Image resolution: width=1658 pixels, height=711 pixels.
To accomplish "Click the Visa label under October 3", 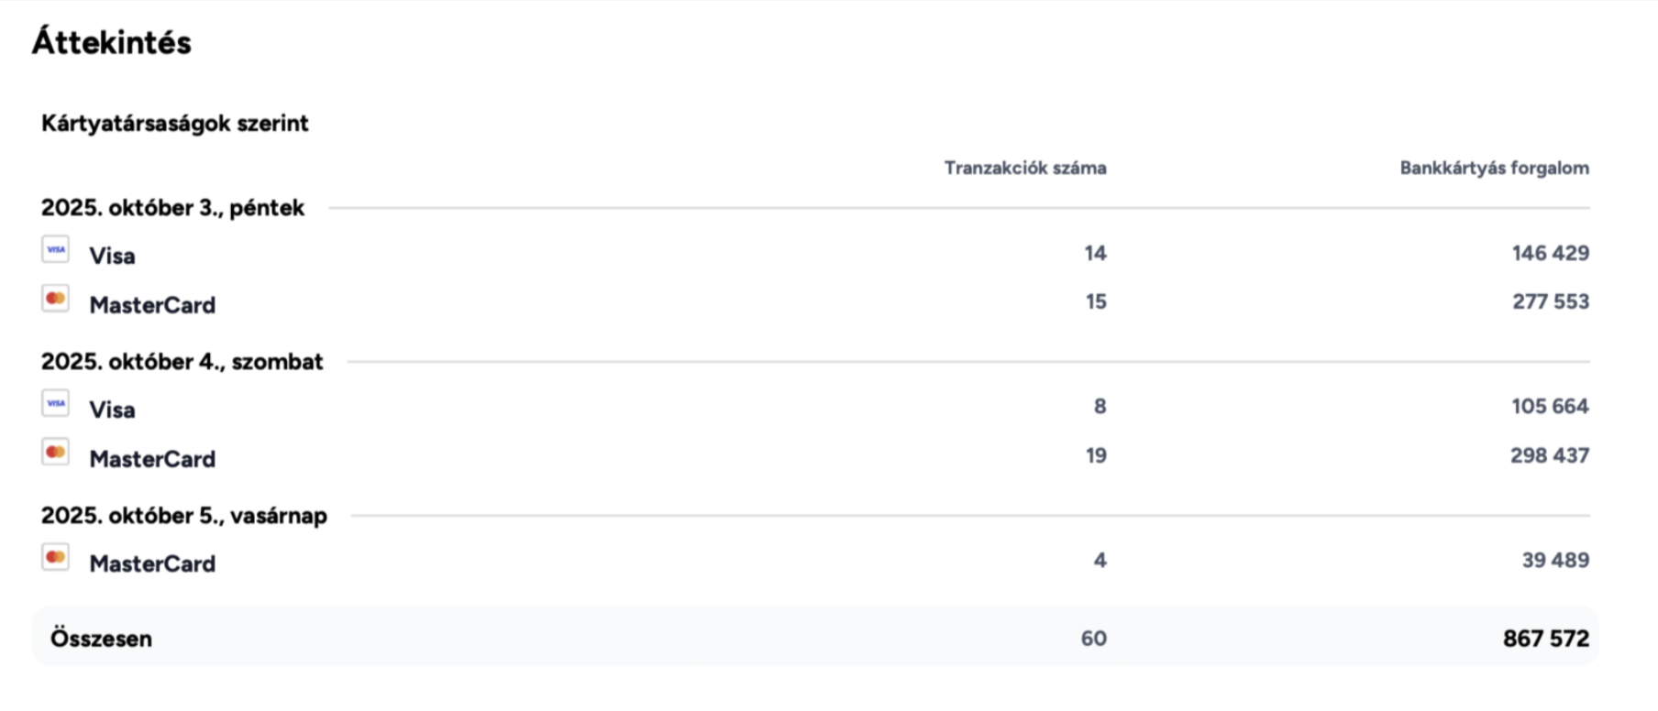I will pos(112,256).
